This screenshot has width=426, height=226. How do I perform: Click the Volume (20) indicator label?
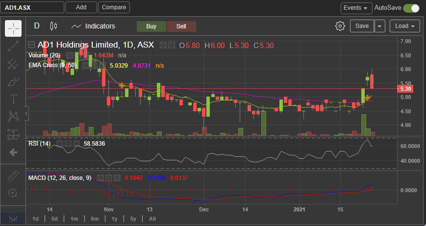tap(44, 55)
